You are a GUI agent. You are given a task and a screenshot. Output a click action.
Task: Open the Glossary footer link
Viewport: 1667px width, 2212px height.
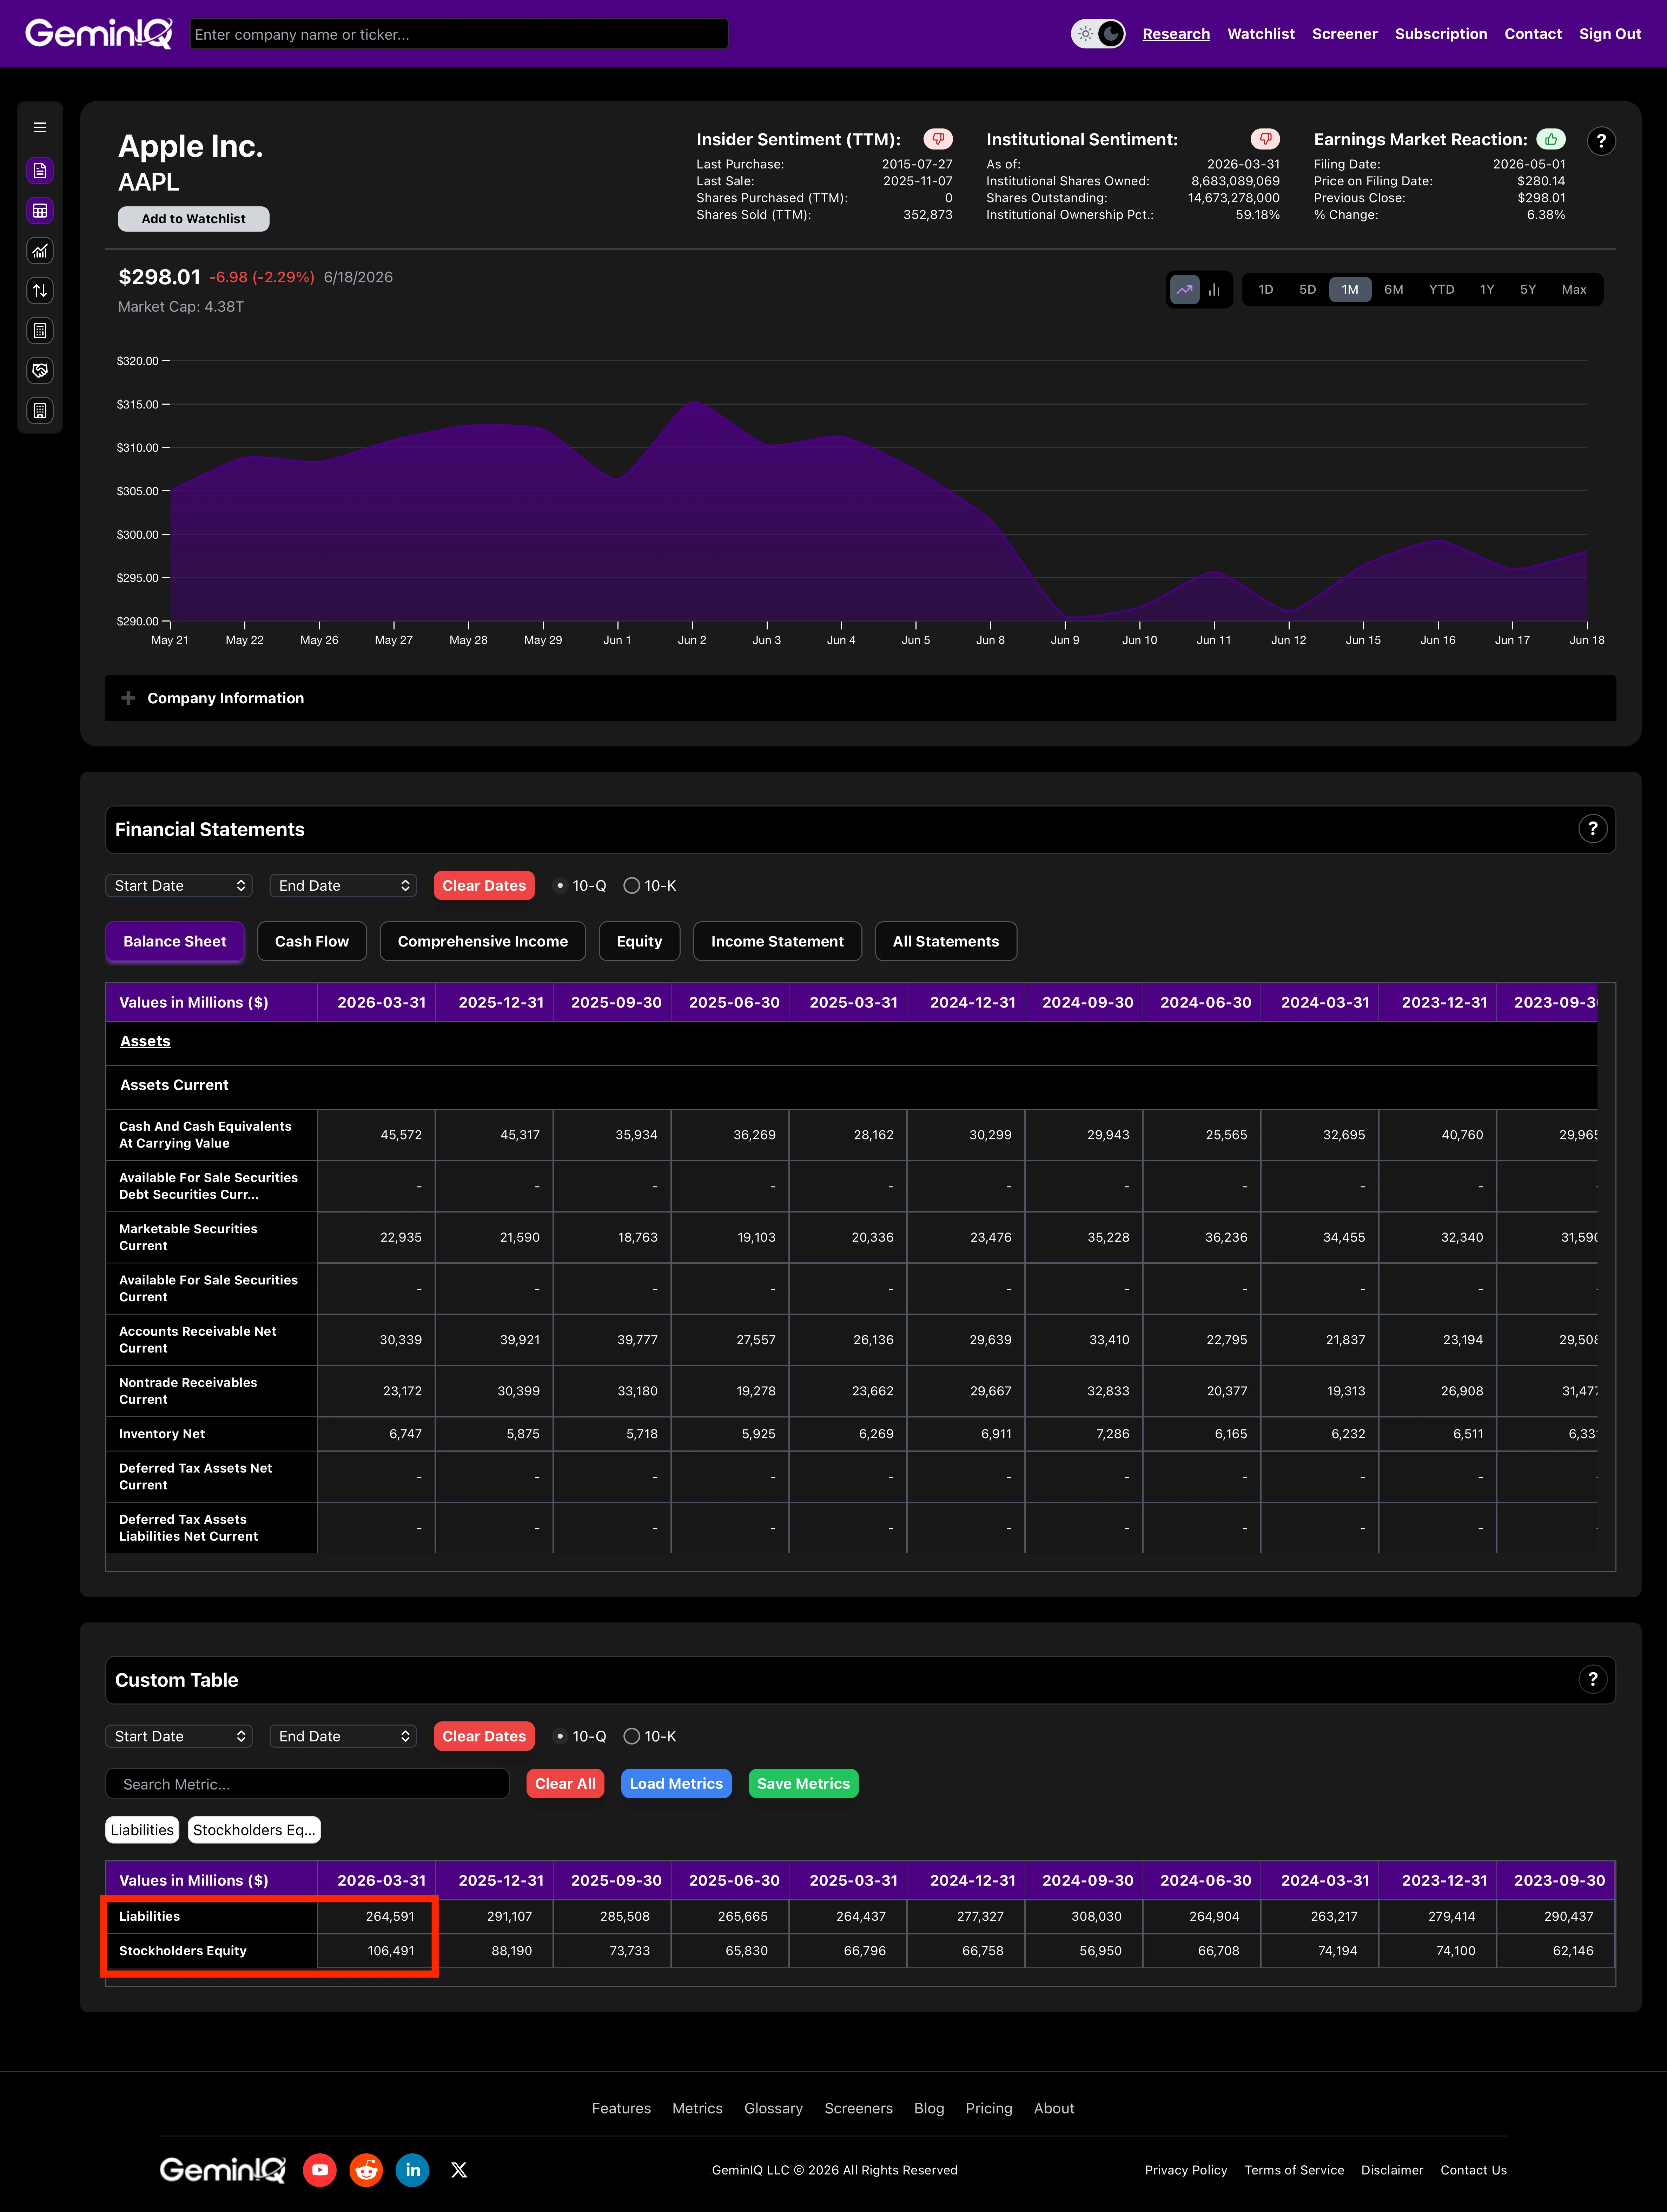pos(773,2108)
